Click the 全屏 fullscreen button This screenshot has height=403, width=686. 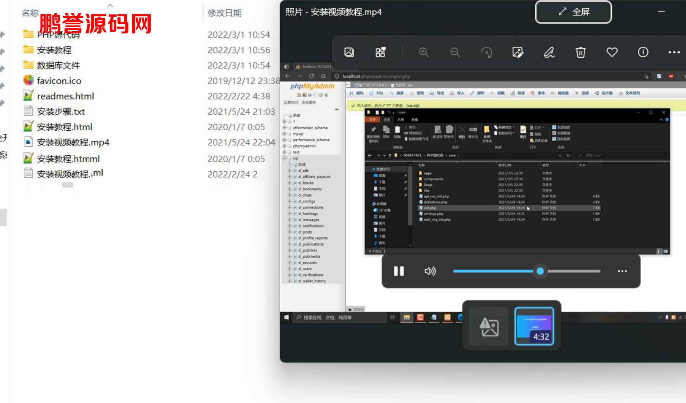click(573, 12)
